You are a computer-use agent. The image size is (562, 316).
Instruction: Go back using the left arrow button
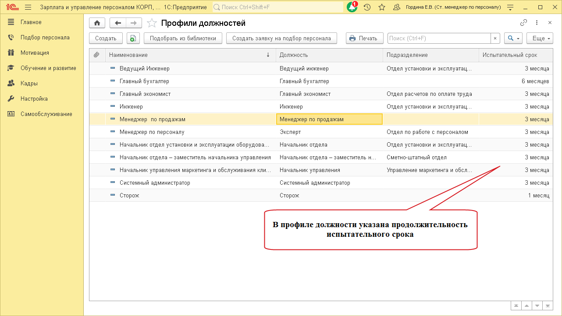pyautogui.click(x=117, y=23)
